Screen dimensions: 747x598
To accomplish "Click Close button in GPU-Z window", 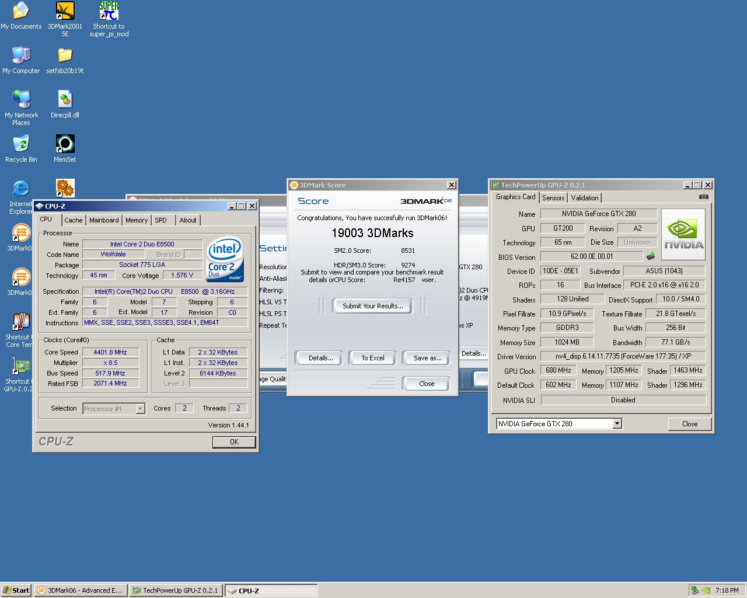I will tap(690, 424).
